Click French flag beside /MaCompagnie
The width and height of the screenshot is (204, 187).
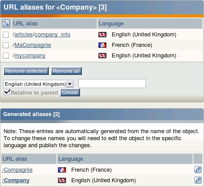(x=102, y=45)
